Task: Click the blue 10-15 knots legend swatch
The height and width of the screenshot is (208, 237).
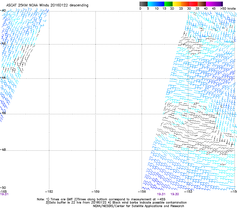Action: (160, 4)
